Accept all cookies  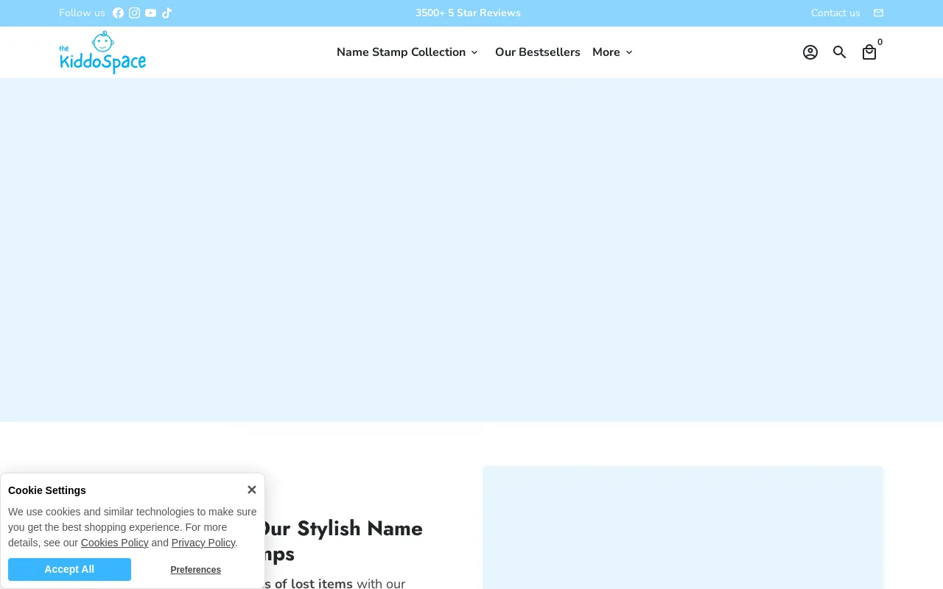click(69, 569)
